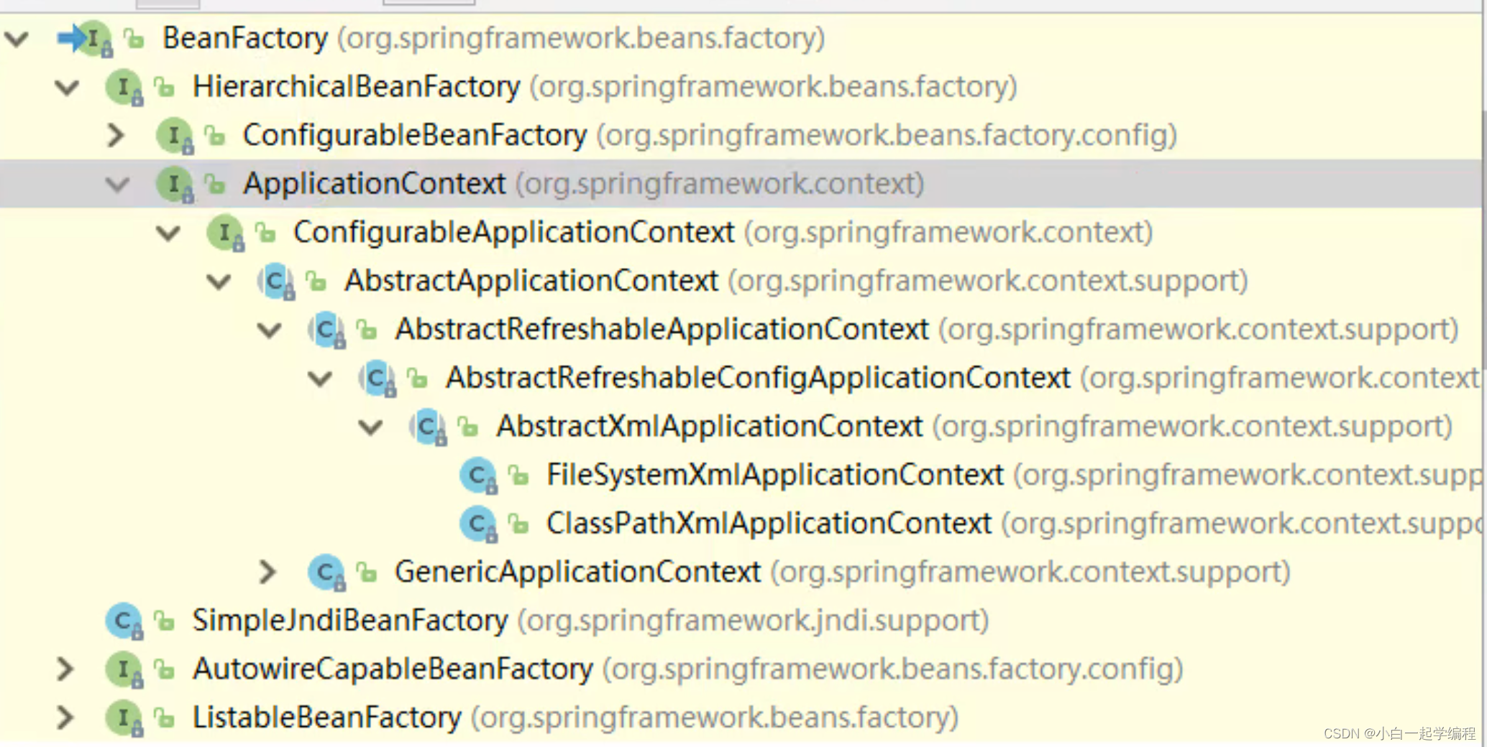
Task: Collapse the AbstractApplicationContext node
Action: click(x=219, y=282)
